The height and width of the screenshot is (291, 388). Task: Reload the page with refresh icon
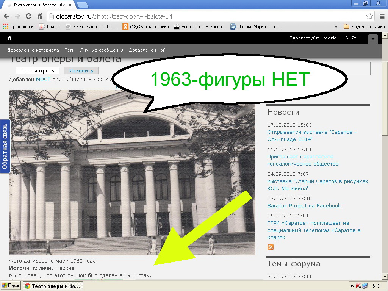(28, 16)
